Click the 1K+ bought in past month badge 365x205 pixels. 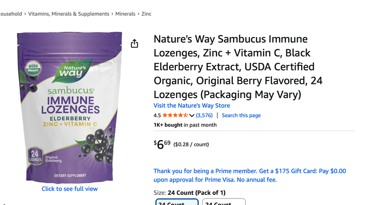pos(185,125)
